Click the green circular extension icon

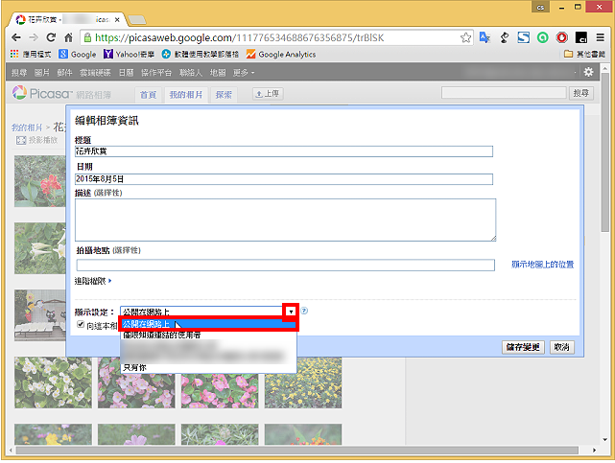(542, 37)
